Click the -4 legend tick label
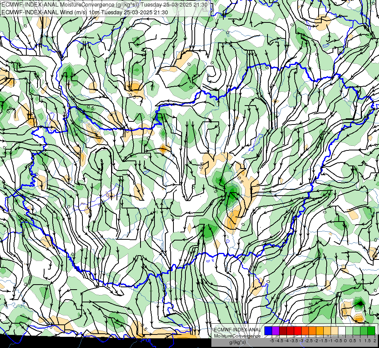The height and width of the screenshot is (348, 379). (286, 341)
